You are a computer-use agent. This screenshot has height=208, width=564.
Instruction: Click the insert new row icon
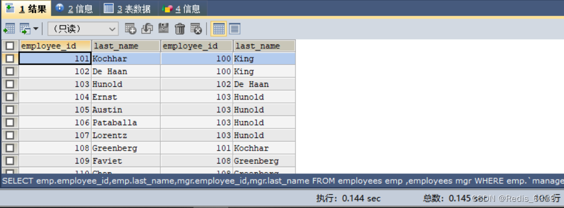click(130, 29)
